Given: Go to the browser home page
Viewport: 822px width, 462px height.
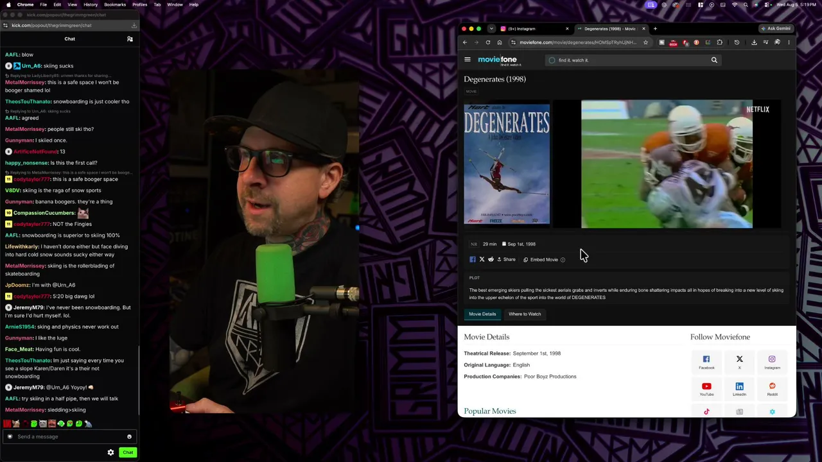Looking at the screenshot, I should pyautogui.click(x=499, y=42).
